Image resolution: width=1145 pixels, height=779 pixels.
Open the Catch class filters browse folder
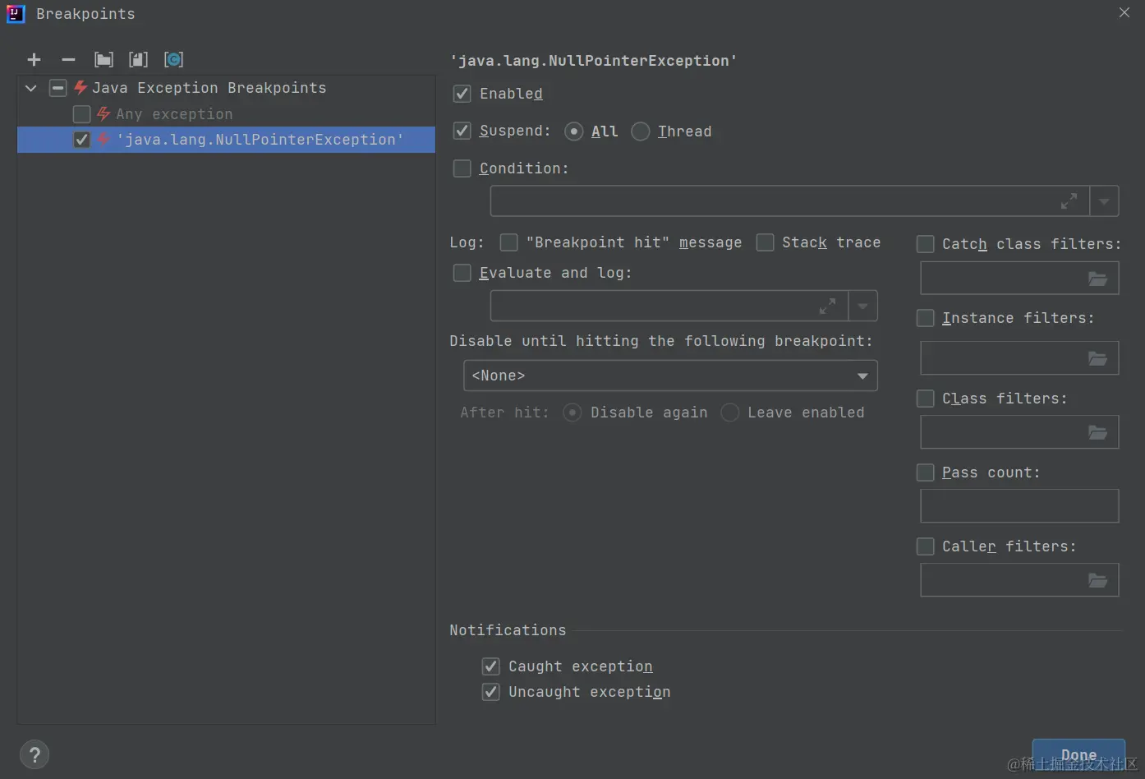click(1097, 279)
